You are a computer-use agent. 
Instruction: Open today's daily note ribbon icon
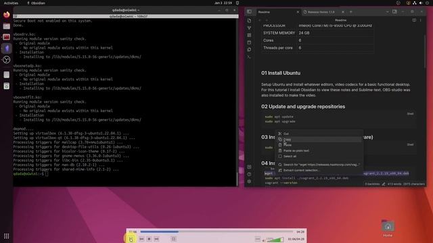[x=249, y=43]
